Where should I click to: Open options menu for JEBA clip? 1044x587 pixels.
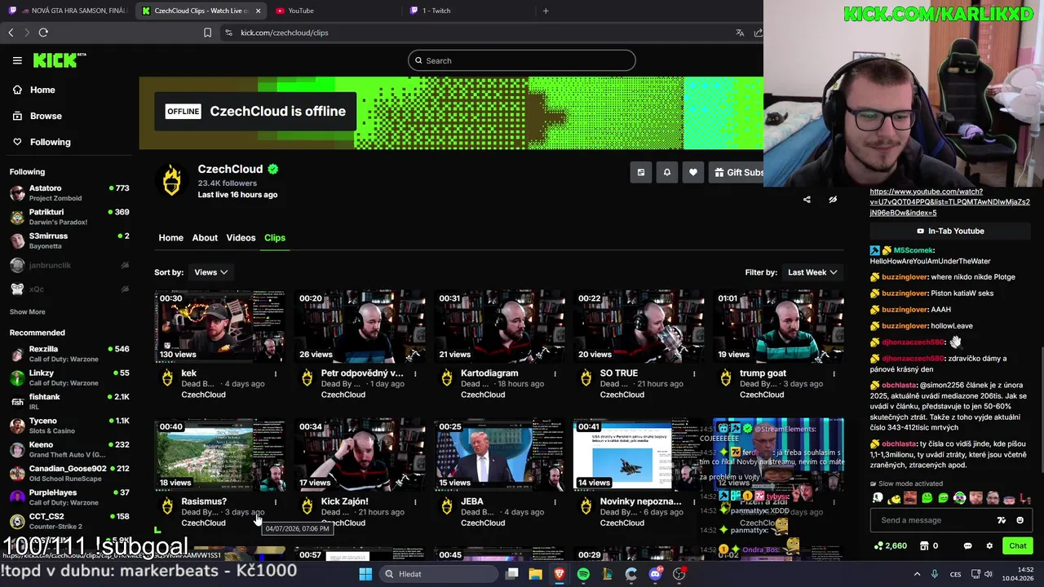click(555, 502)
